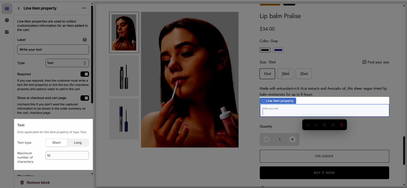Toggle the Required switch
Screen dimensions: 407x188
click(x=85, y=74)
